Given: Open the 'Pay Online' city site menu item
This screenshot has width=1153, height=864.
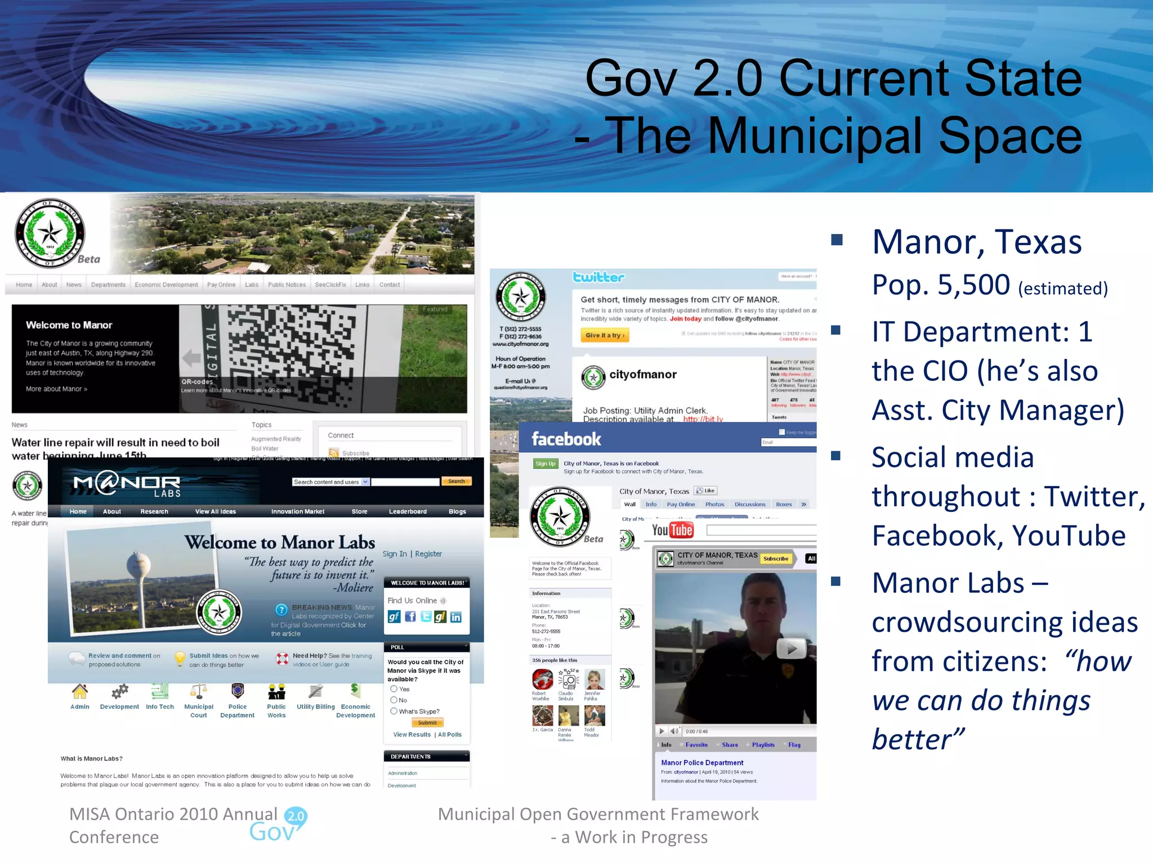Looking at the screenshot, I should click(221, 285).
